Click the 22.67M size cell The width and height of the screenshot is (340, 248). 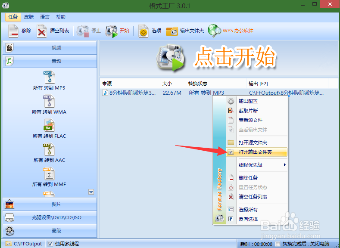click(172, 93)
